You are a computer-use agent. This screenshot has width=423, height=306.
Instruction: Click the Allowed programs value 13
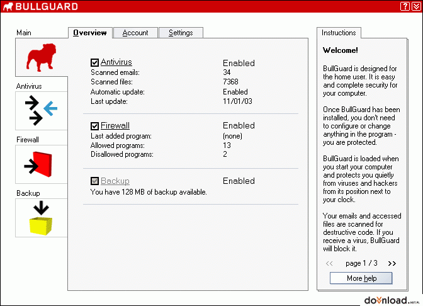coord(227,145)
